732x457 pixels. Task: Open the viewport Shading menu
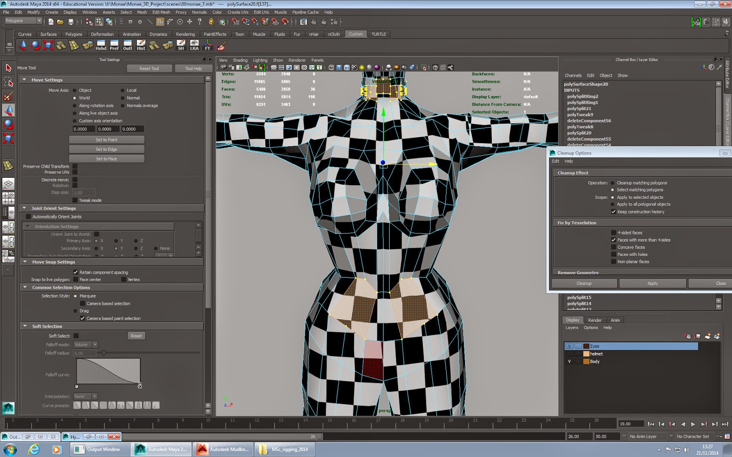click(x=240, y=60)
